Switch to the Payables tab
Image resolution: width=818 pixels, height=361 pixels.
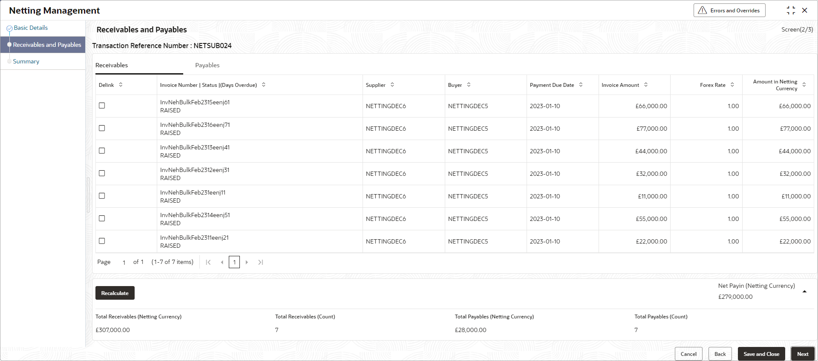207,65
